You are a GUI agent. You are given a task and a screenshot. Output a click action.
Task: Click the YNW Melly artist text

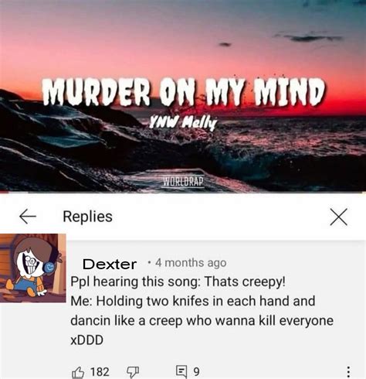coord(184,123)
